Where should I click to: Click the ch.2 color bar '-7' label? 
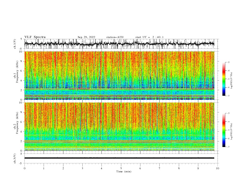228,147
